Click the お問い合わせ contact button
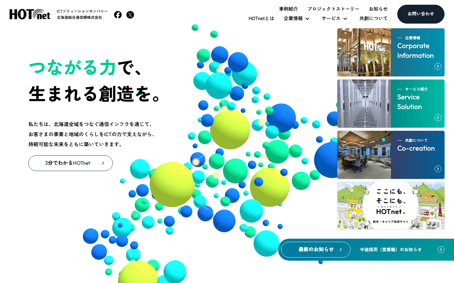Viewport: 454px width, 283px height. [x=421, y=14]
